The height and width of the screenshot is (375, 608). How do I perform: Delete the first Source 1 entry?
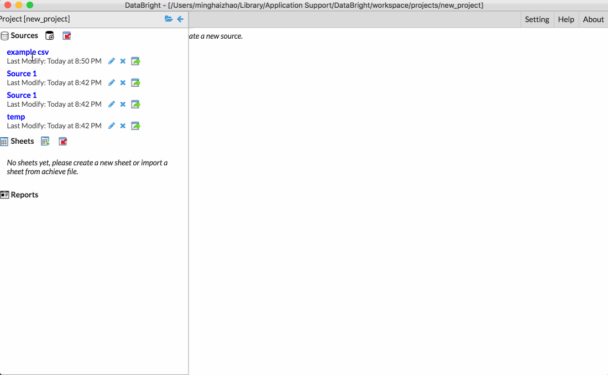coord(123,82)
